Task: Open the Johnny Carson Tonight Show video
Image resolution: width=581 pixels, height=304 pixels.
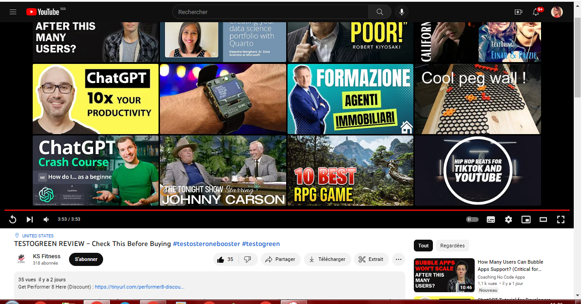Action: click(x=223, y=170)
